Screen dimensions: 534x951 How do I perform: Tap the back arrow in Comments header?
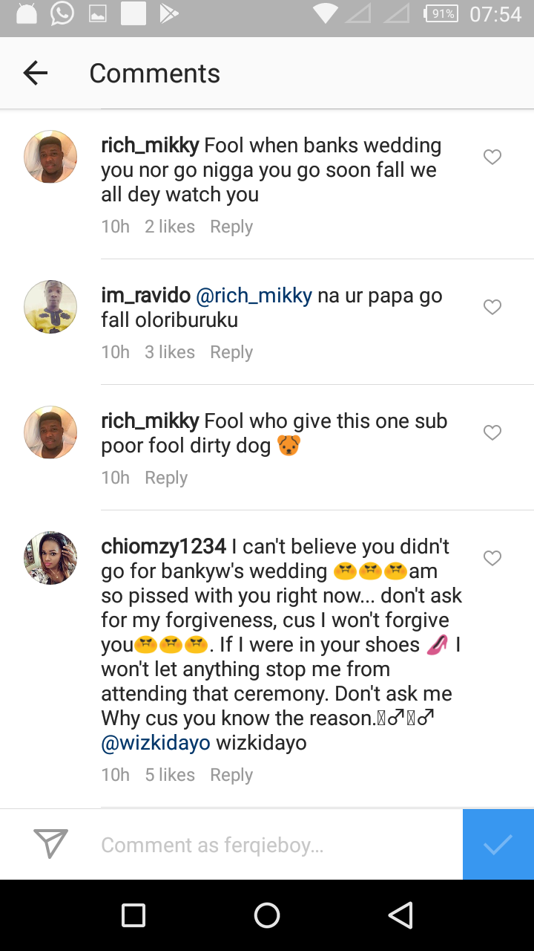[35, 73]
